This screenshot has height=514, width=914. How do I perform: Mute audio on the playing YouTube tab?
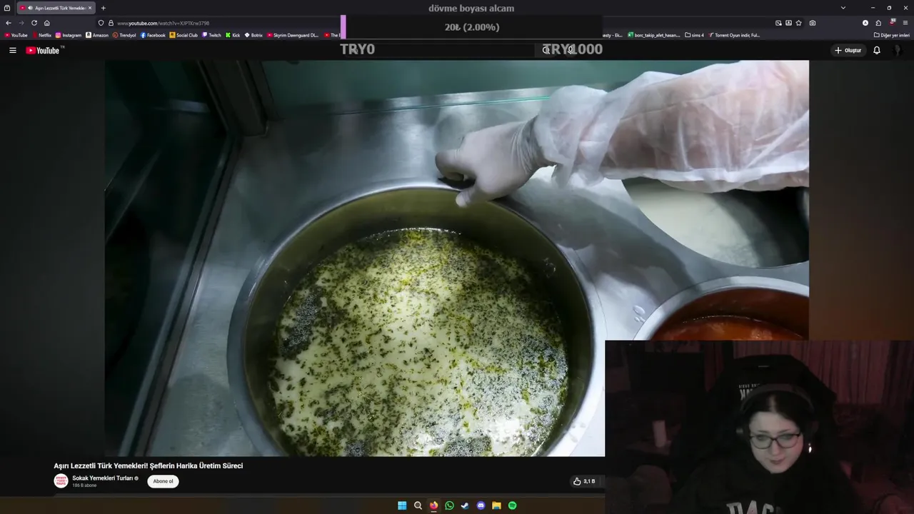pyautogui.click(x=30, y=8)
